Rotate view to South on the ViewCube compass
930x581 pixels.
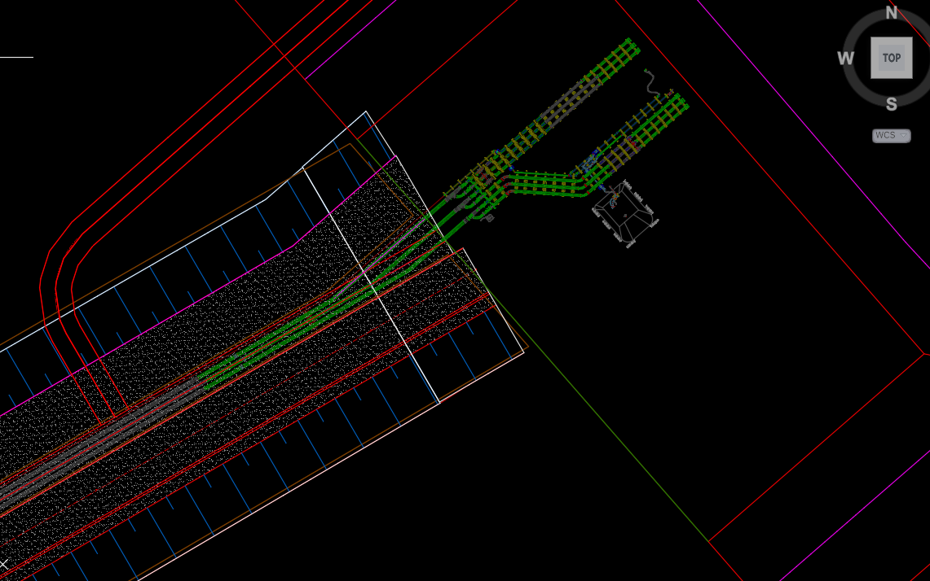click(892, 104)
